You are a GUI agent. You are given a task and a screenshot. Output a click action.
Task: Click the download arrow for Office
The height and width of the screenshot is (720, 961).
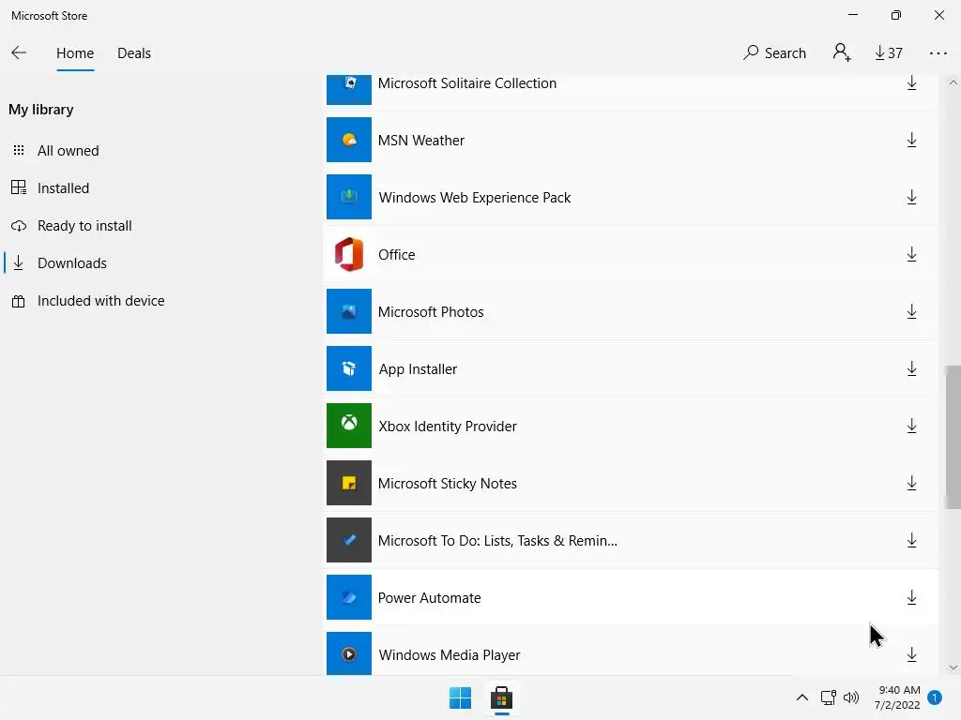(x=911, y=255)
